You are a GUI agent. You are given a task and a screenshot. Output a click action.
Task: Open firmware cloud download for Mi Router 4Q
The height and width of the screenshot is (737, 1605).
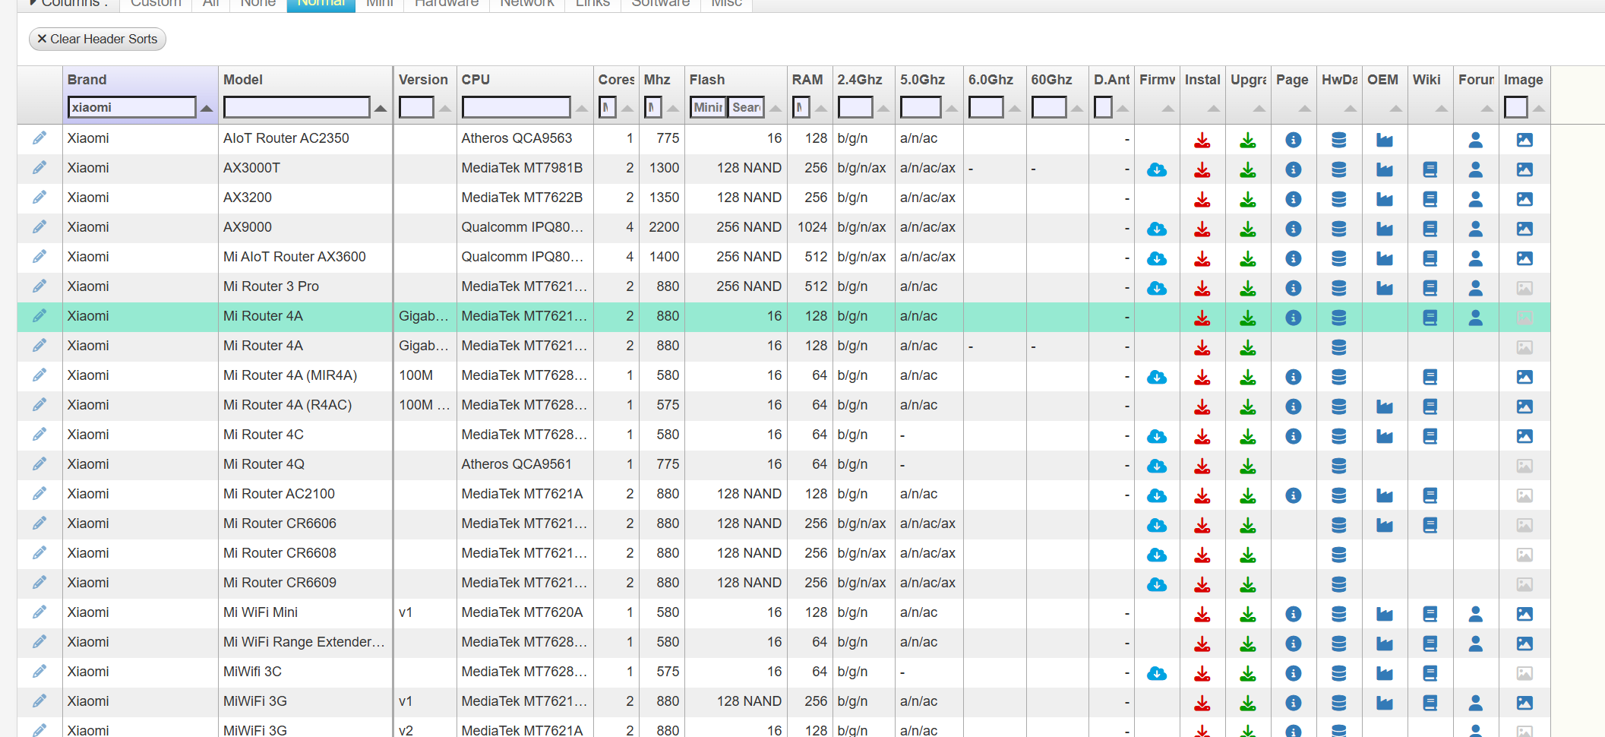tap(1157, 466)
